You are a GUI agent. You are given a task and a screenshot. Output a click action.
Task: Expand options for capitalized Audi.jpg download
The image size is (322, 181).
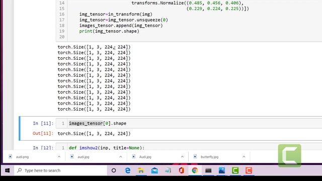pos(182,157)
